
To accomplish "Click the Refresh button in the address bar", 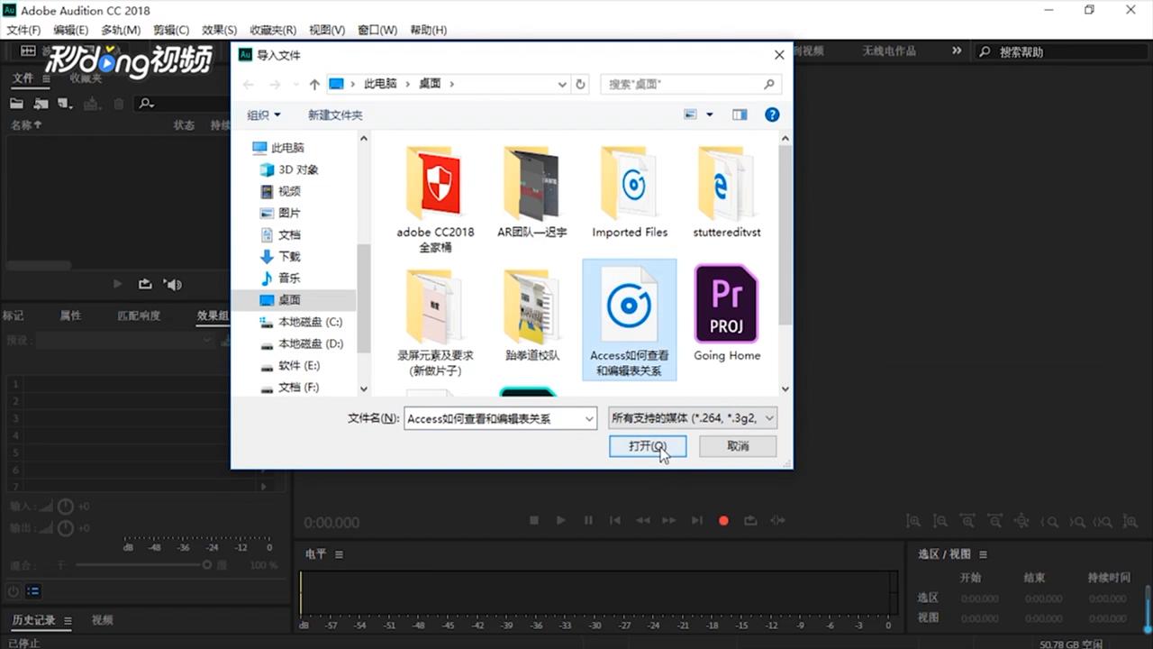I will tap(580, 84).
